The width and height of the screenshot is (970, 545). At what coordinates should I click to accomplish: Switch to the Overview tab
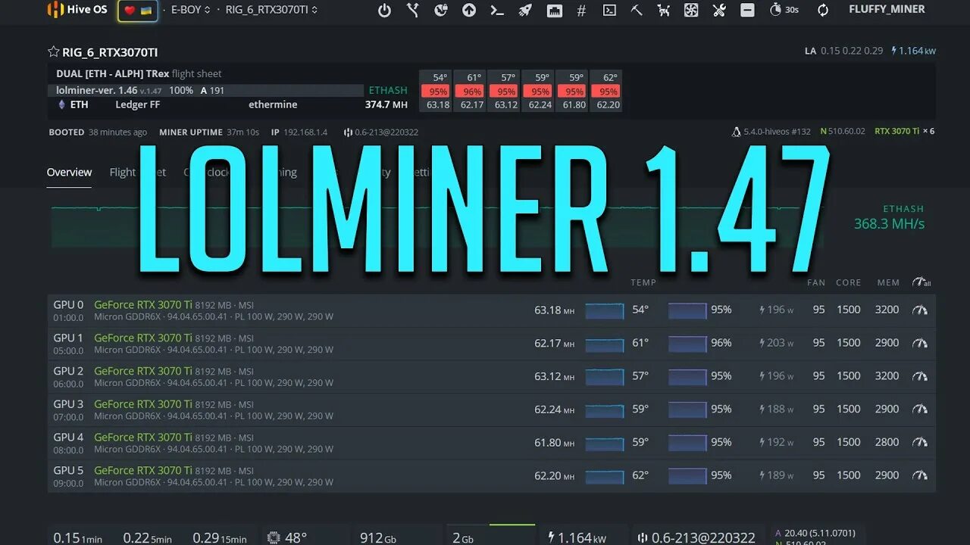pos(69,173)
